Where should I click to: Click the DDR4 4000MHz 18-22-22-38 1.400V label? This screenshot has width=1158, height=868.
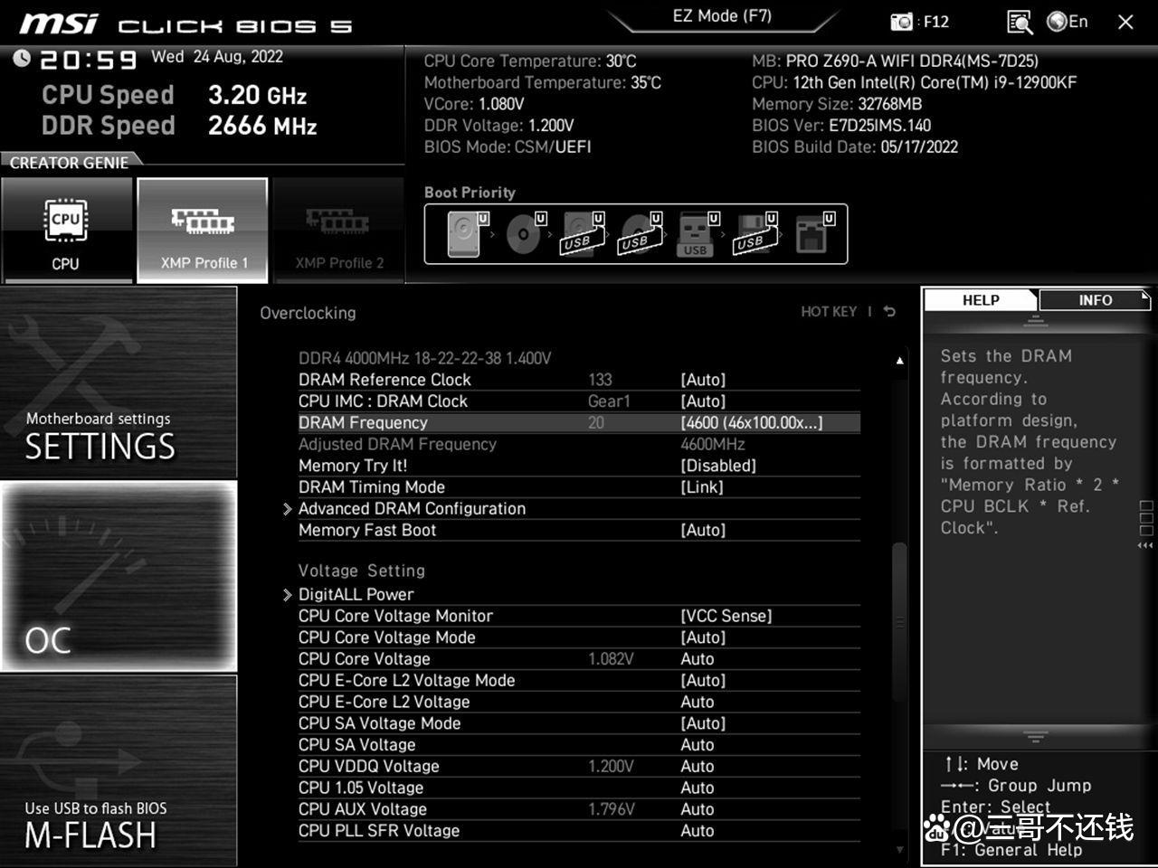(x=424, y=358)
